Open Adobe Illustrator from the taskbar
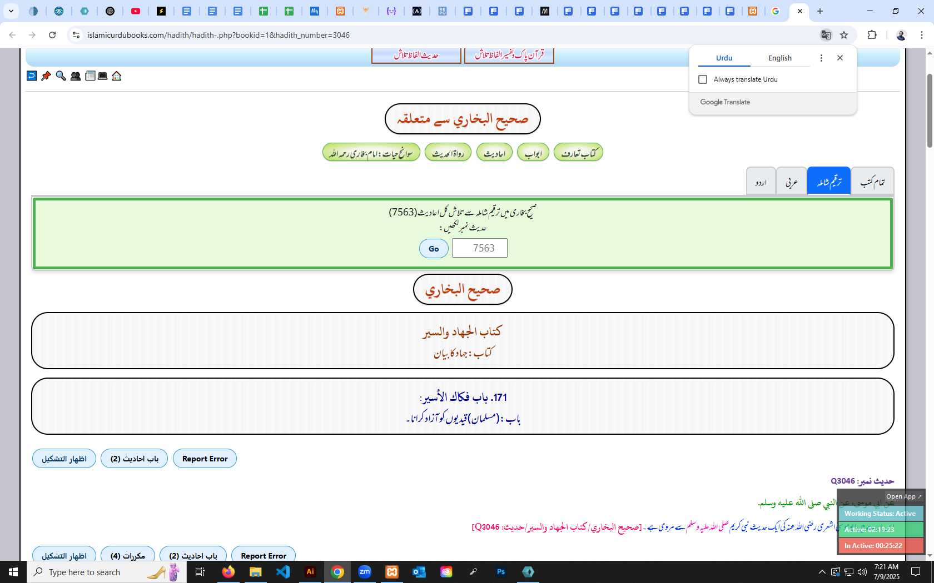Image resolution: width=934 pixels, height=583 pixels. pyautogui.click(x=310, y=572)
